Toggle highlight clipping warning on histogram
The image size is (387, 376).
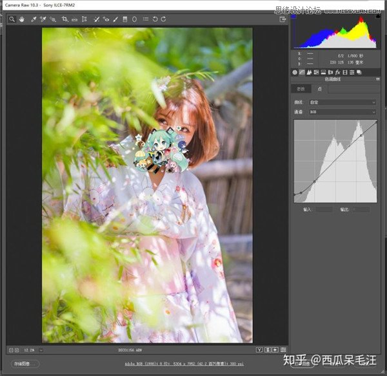(378, 17)
